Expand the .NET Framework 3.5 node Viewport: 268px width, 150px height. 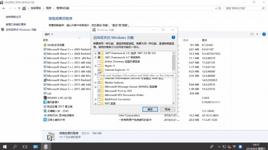tap(95, 53)
